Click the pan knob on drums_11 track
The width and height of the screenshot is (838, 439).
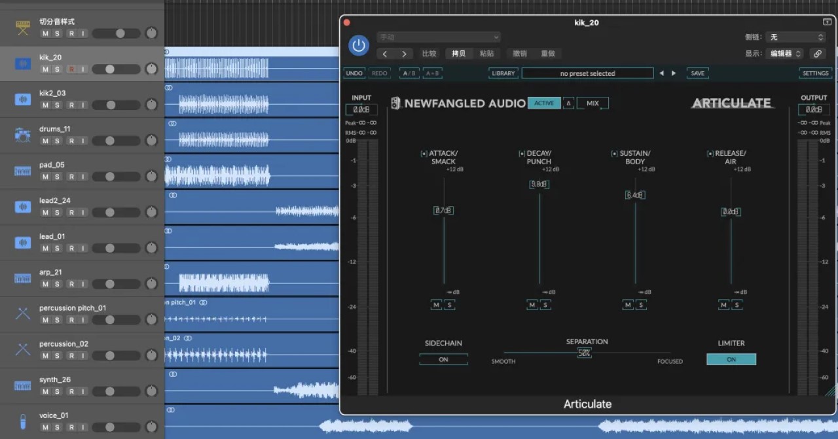coord(152,140)
